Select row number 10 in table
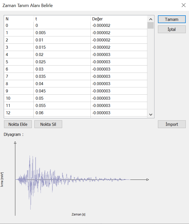The image size is (189, 224). (x=19, y=98)
